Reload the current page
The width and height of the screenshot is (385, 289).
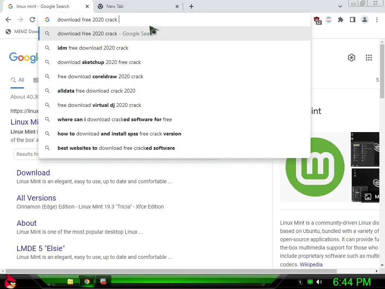pos(32,20)
